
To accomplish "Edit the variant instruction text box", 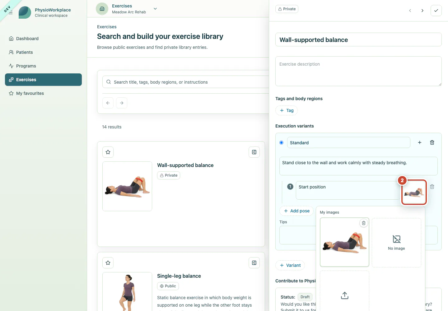I will pyautogui.click(x=358, y=166).
